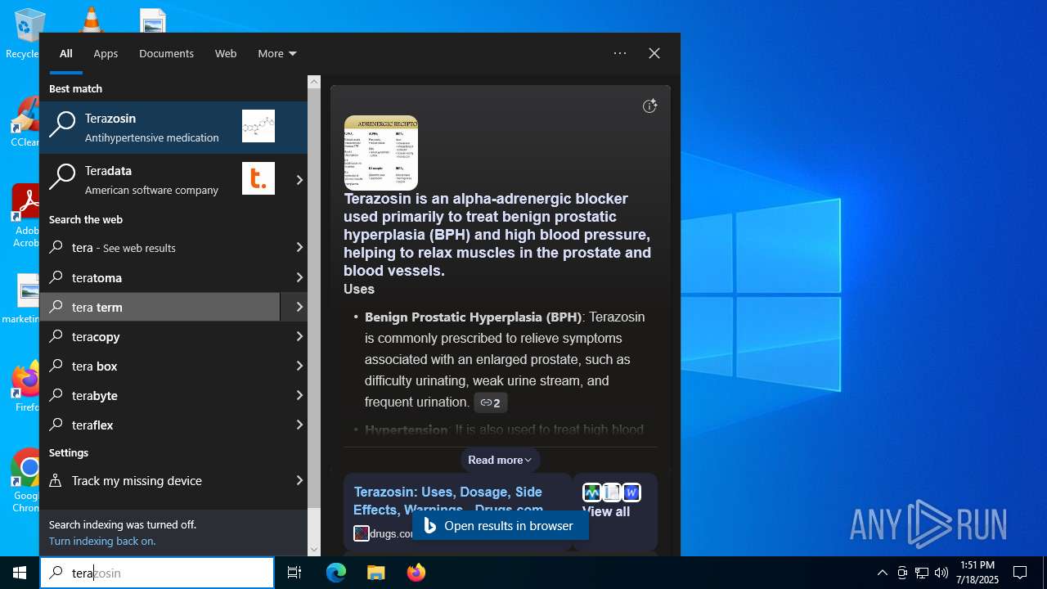This screenshot has height=589, width=1047.
Task: Click the results list scroll up arrow
Action: [314, 82]
